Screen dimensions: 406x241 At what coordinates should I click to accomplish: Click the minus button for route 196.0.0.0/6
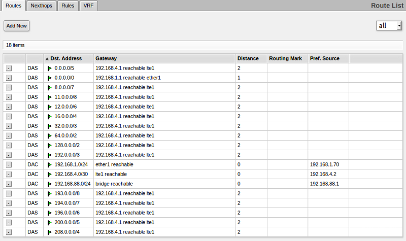coord(9,213)
